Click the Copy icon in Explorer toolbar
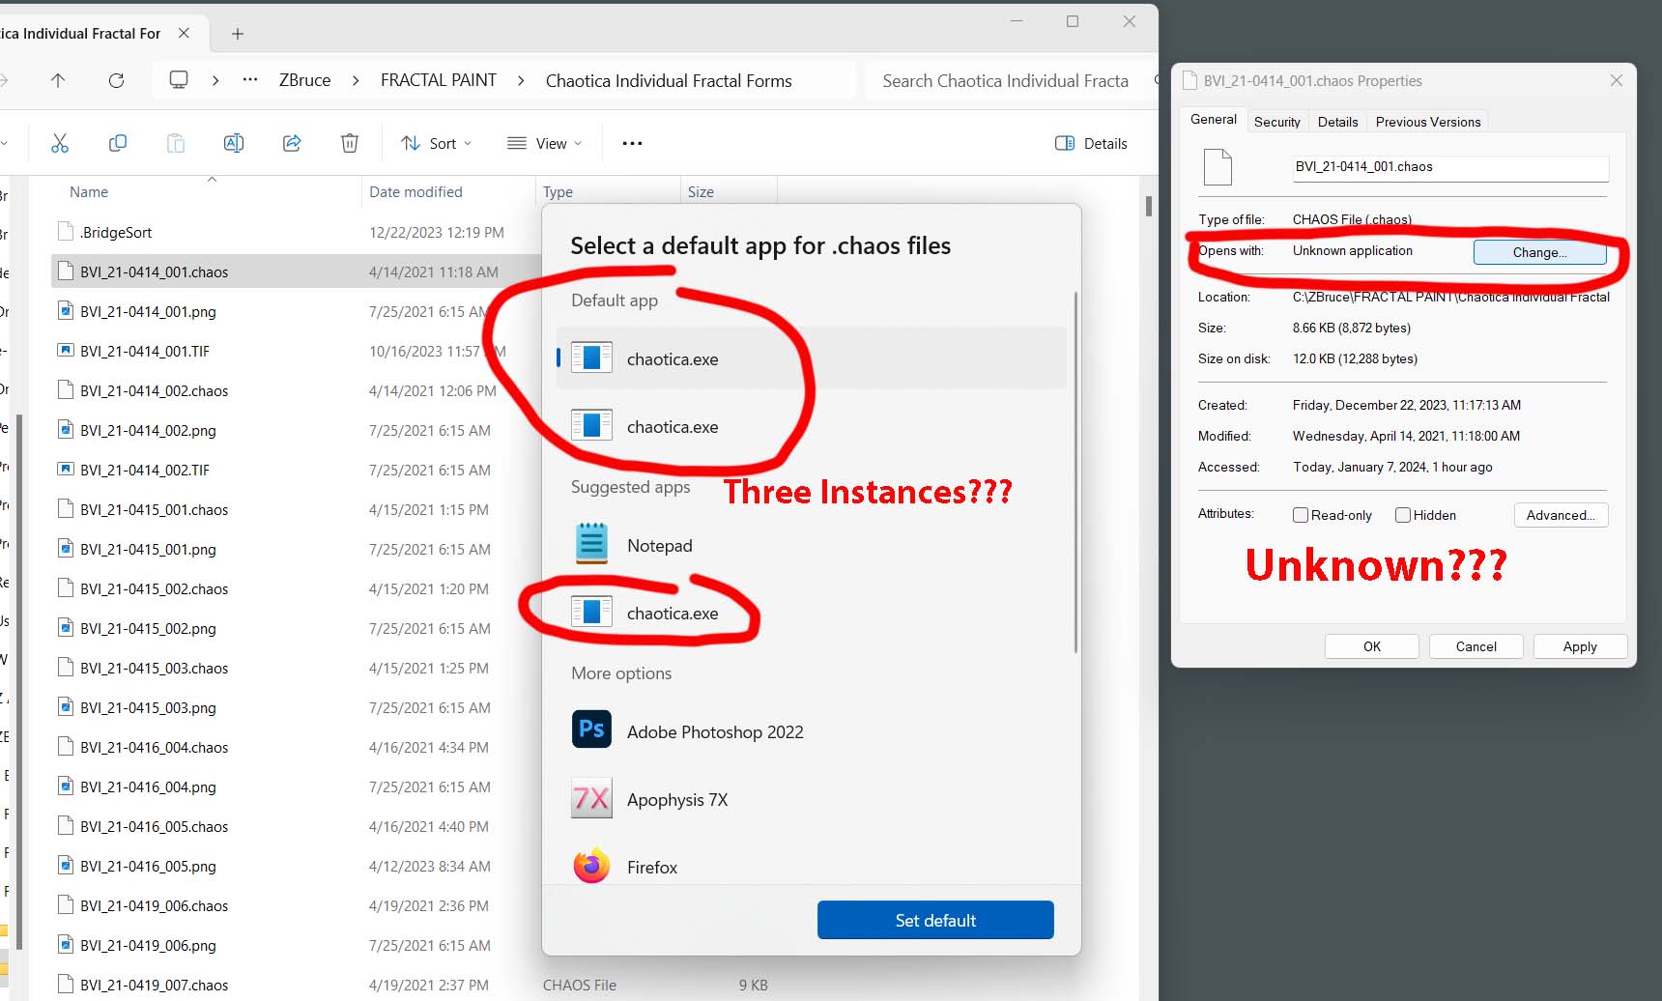The image size is (1662, 1001). 118,143
